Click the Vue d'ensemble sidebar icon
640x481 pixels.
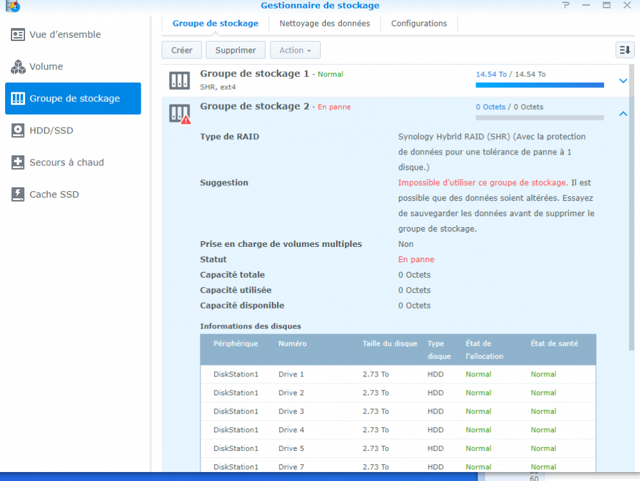pyautogui.click(x=18, y=35)
